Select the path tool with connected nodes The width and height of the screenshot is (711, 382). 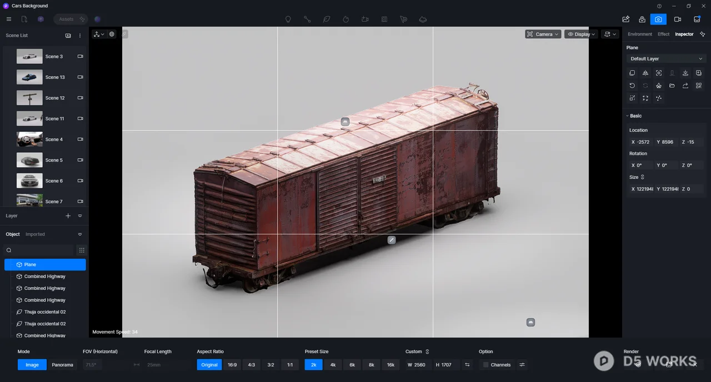click(x=307, y=19)
